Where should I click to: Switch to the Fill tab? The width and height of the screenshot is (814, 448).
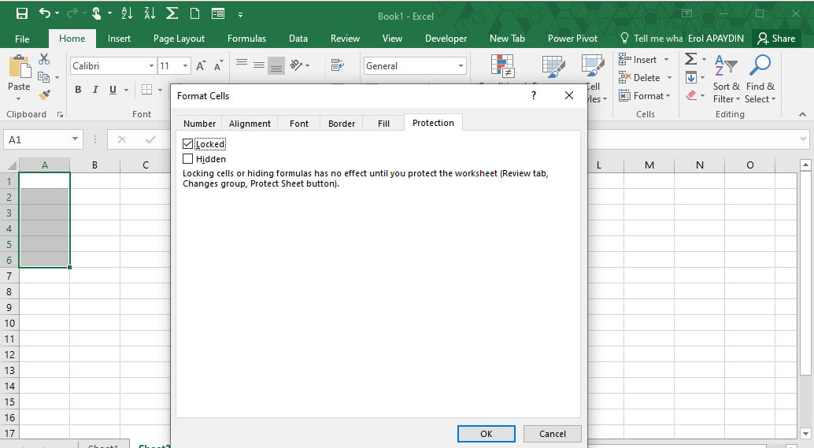pyautogui.click(x=383, y=124)
